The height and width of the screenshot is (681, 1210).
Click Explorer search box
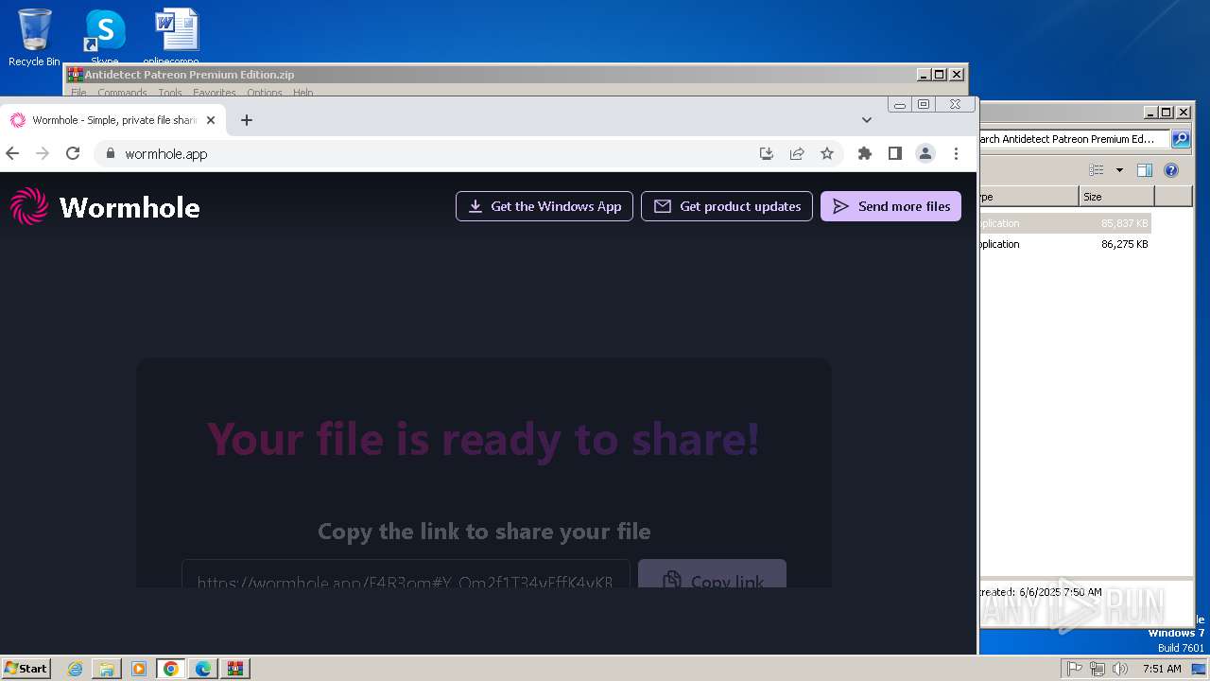tap(1074, 139)
